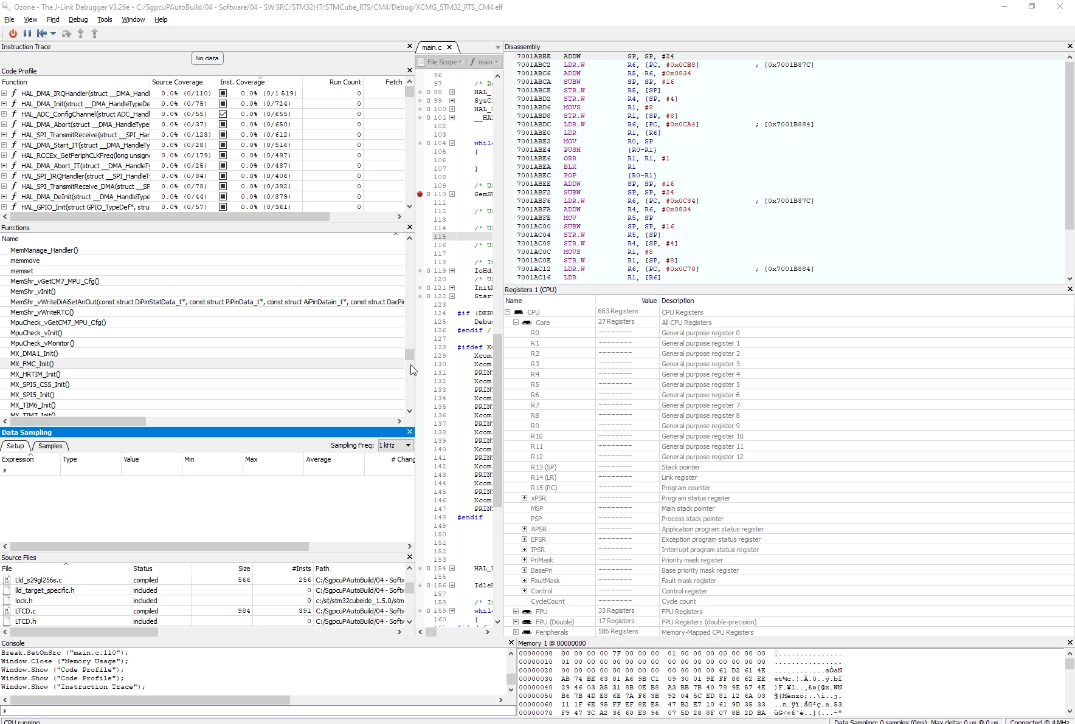1075x724 pixels.
Task: Sort source files by Status column
Action: [161, 569]
